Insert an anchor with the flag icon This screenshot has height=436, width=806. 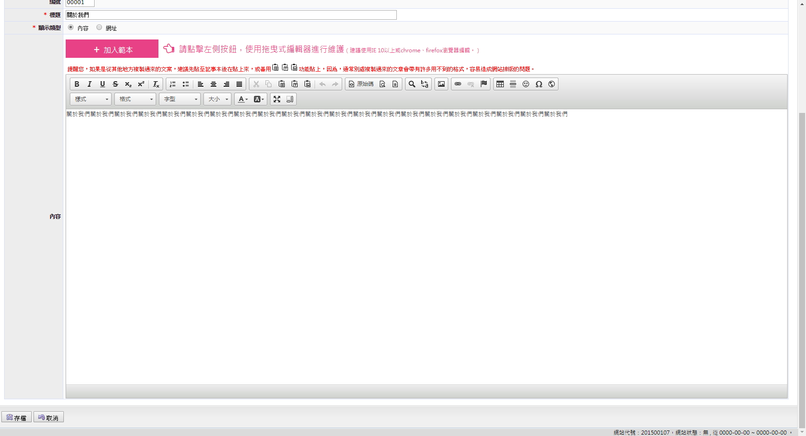click(x=484, y=84)
